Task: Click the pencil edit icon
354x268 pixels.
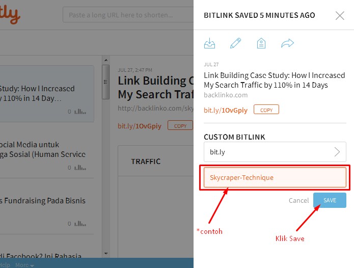Action: pos(235,43)
